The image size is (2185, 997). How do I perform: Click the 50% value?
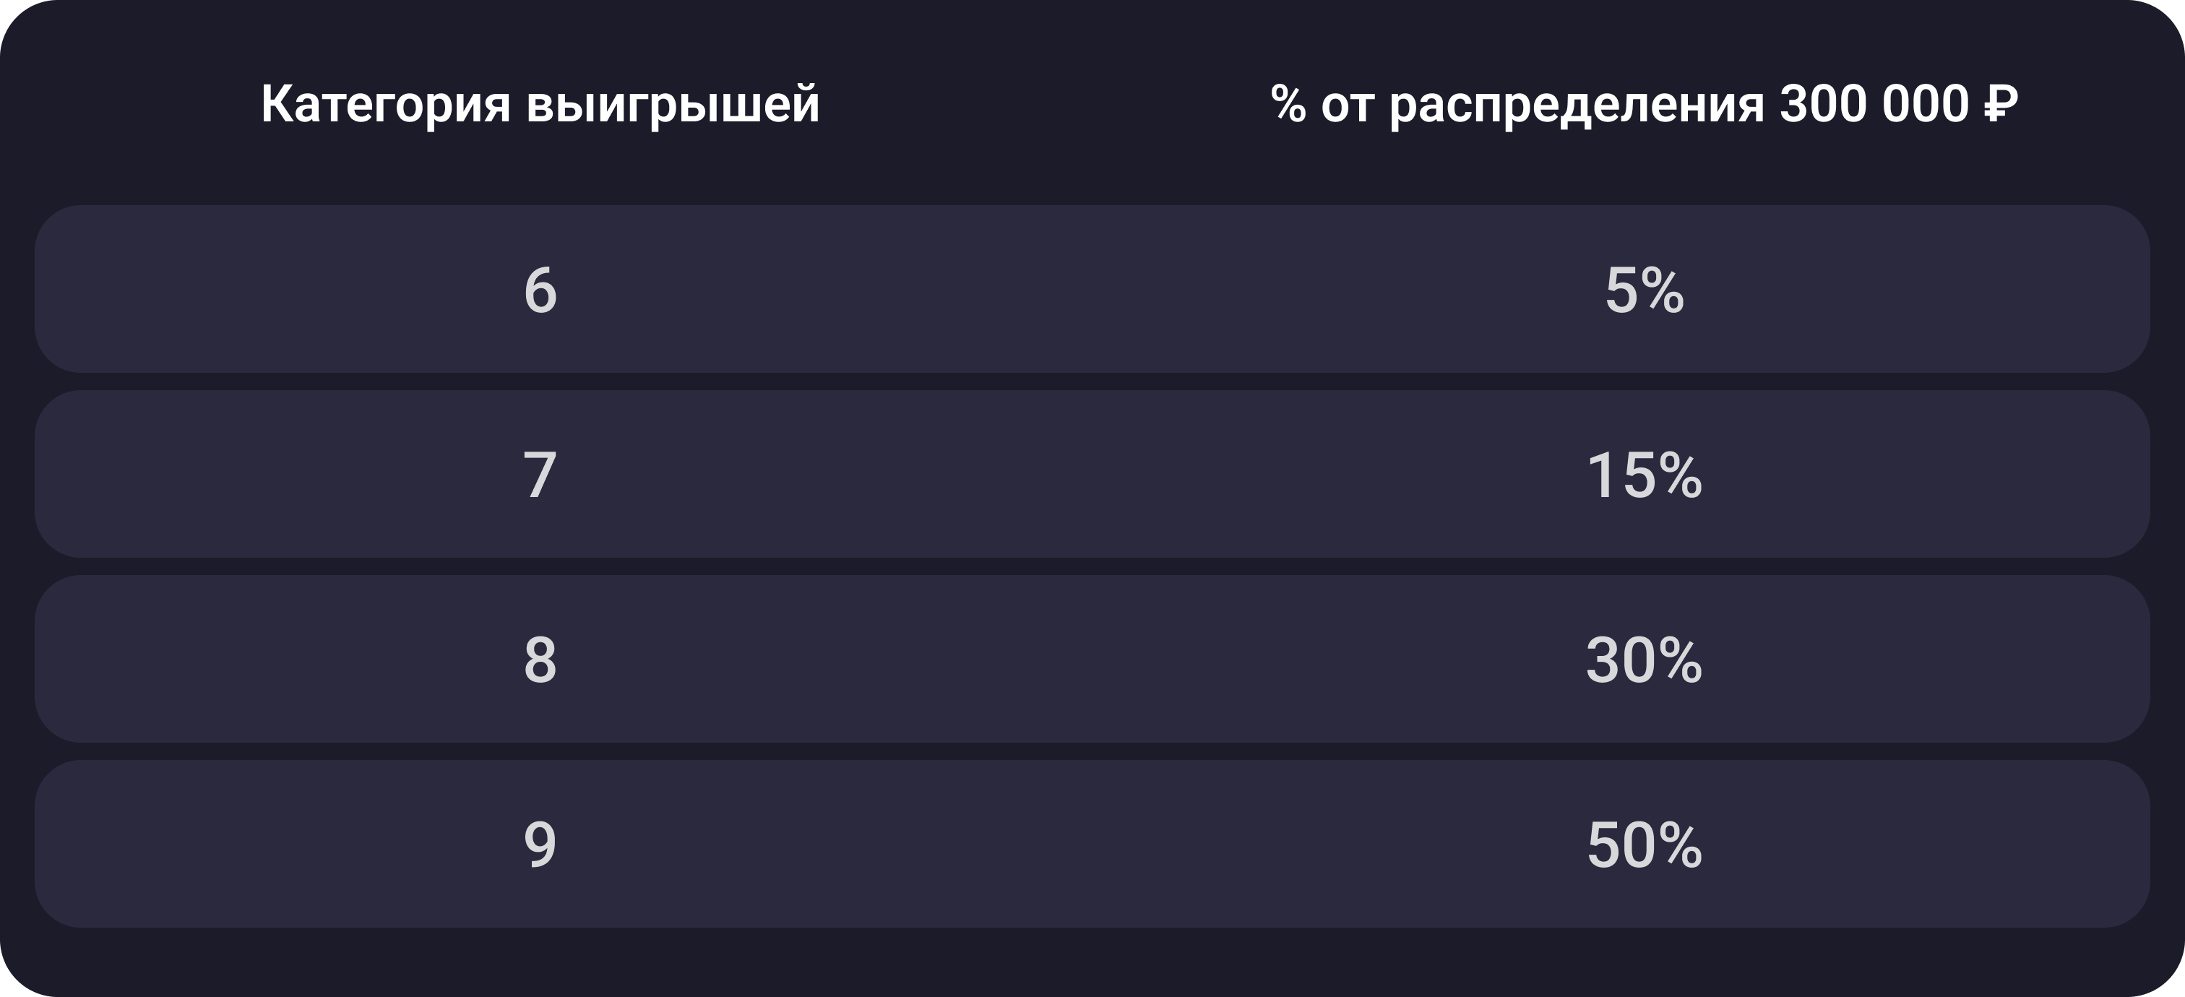[1644, 845]
